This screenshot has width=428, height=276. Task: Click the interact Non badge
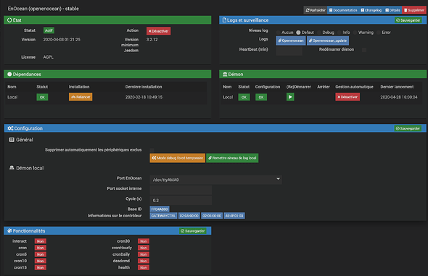tap(41, 241)
